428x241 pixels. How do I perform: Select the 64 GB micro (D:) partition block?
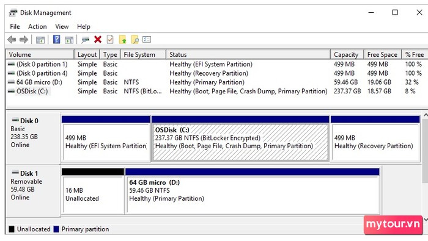(x=252, y=191)
